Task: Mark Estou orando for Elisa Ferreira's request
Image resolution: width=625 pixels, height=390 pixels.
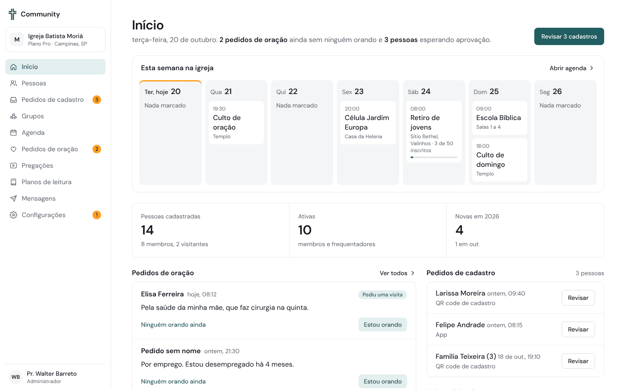Action: 383,325
